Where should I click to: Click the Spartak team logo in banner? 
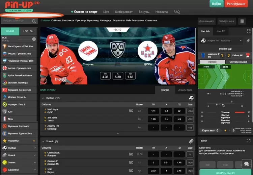88,51
